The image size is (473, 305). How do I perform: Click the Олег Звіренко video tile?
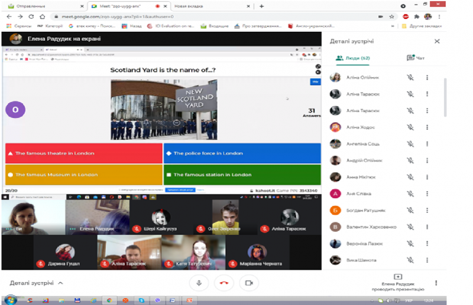point(225,217)
